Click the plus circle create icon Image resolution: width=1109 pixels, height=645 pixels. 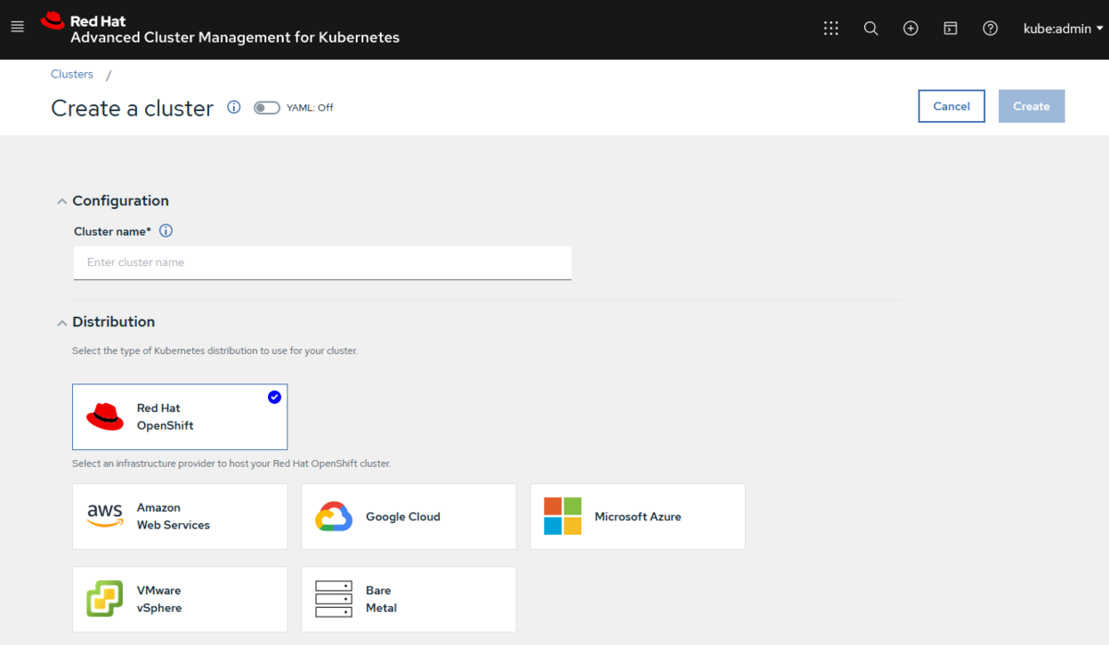(910, 29)
